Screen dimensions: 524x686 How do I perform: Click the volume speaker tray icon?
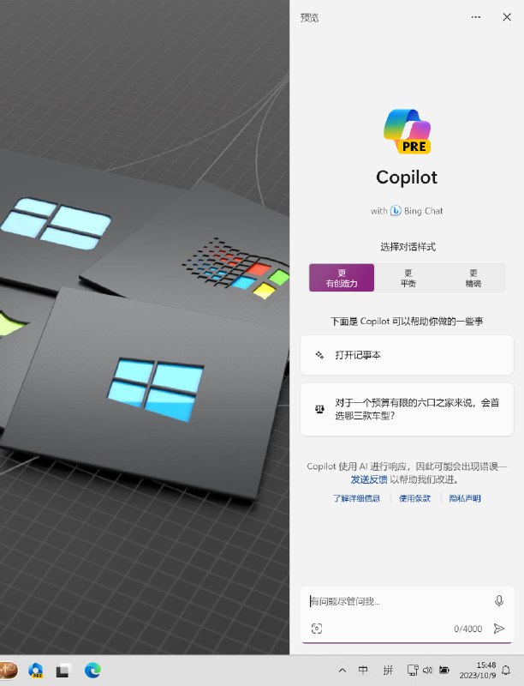(427, 670)
